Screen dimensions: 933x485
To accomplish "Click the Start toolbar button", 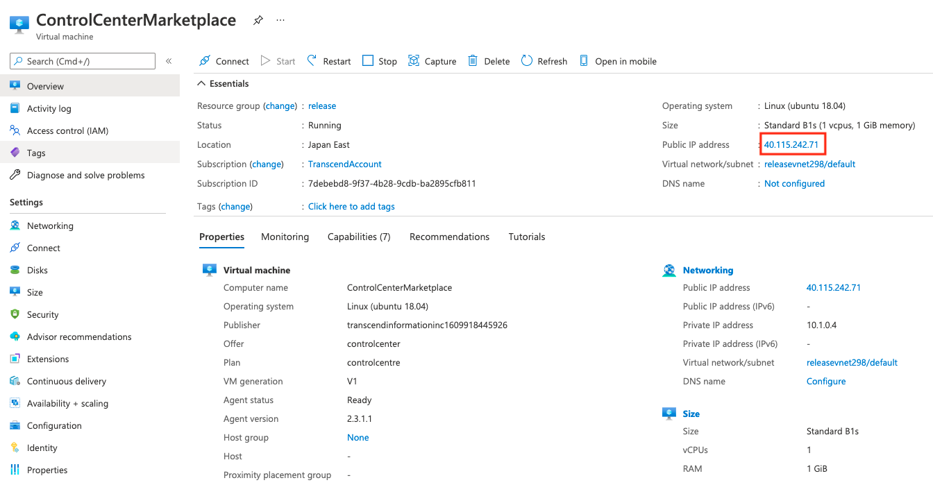I will coord(278,61).
